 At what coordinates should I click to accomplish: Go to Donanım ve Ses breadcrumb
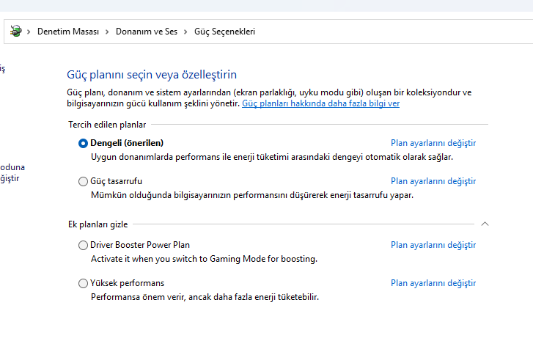point(146,32)
